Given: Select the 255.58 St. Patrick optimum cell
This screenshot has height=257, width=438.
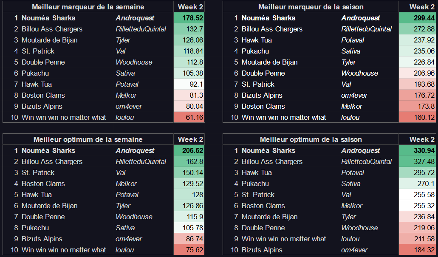Looking at the screenshot, I should (x=417, y=195).
